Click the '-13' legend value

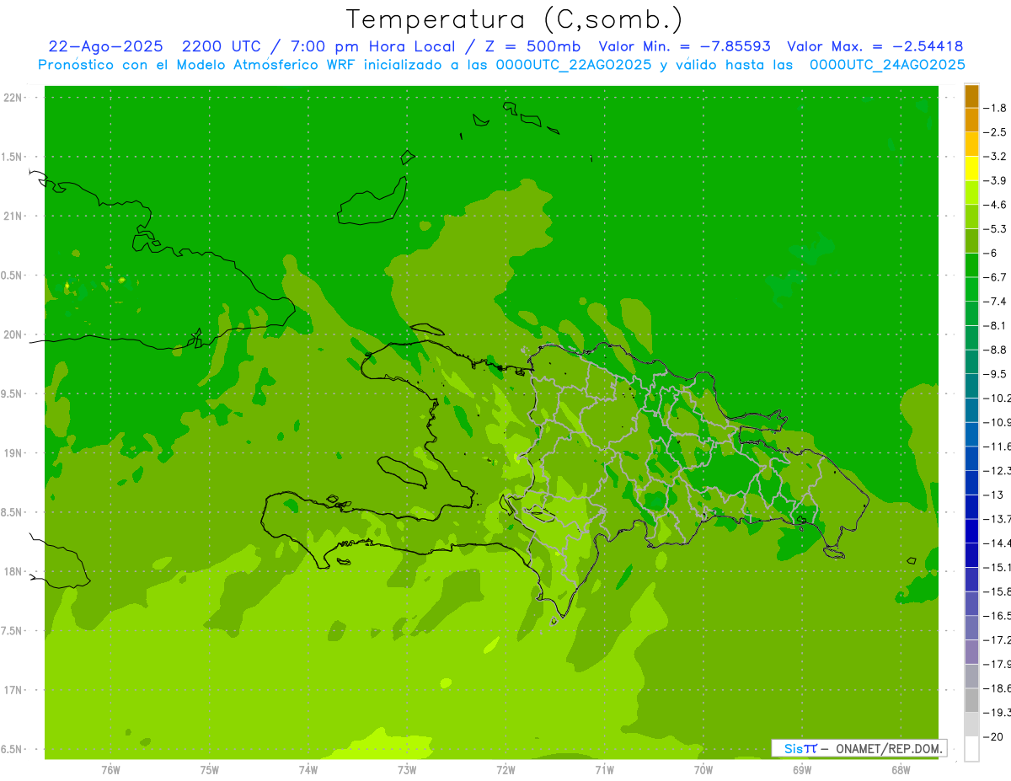click(x=993, y=495)
